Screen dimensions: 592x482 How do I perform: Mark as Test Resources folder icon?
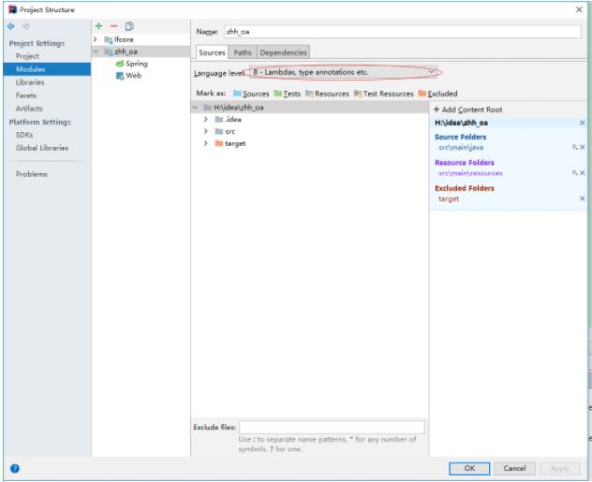point(358,94)
